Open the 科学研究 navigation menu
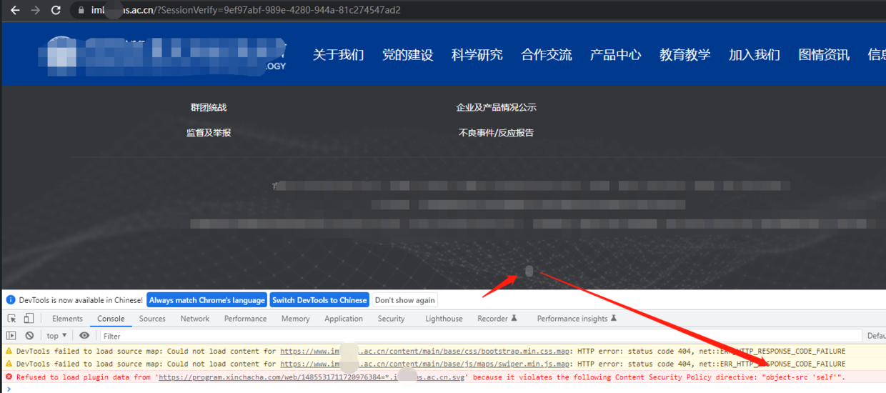This screenshot has height=393, width=886. [477, 55]
